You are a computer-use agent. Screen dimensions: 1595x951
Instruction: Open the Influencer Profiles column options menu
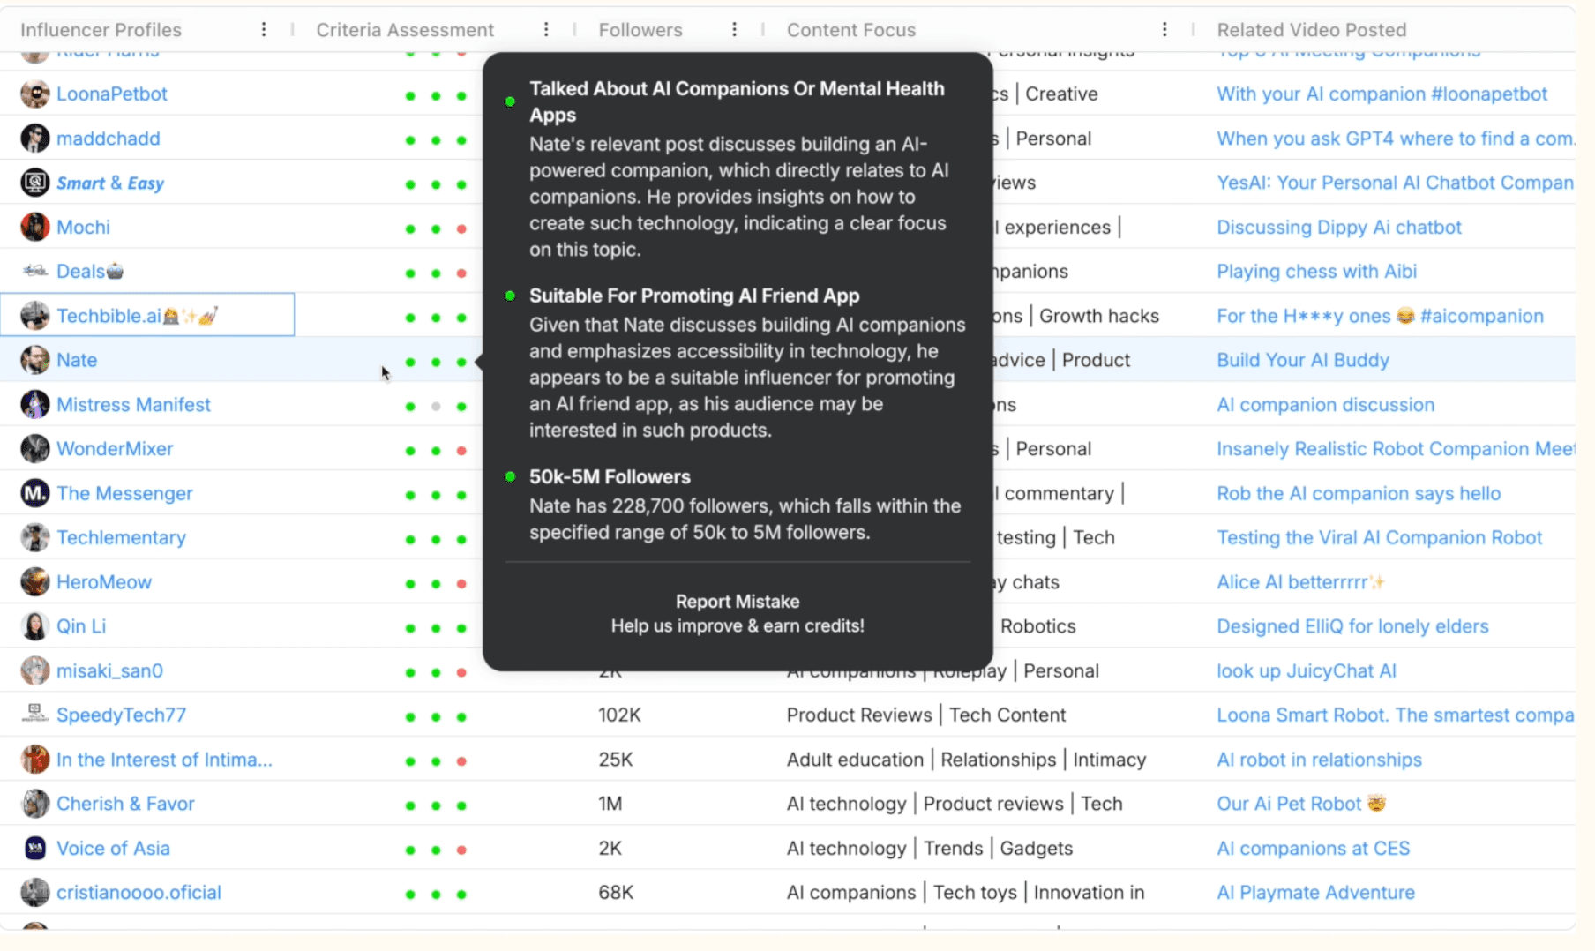coord(264,28)
